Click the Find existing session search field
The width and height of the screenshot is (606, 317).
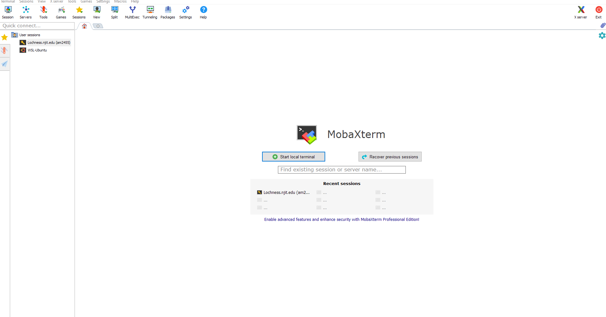click(342, 170)
